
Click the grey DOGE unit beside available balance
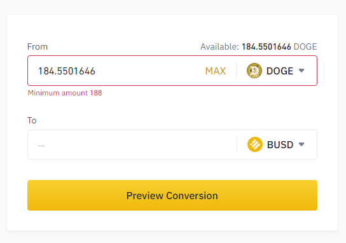pos(305,47)
